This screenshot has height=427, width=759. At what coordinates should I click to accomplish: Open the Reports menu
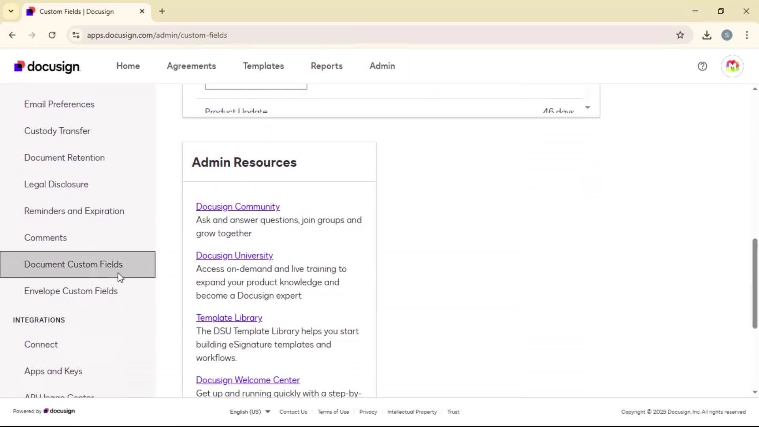coord(327,66)
